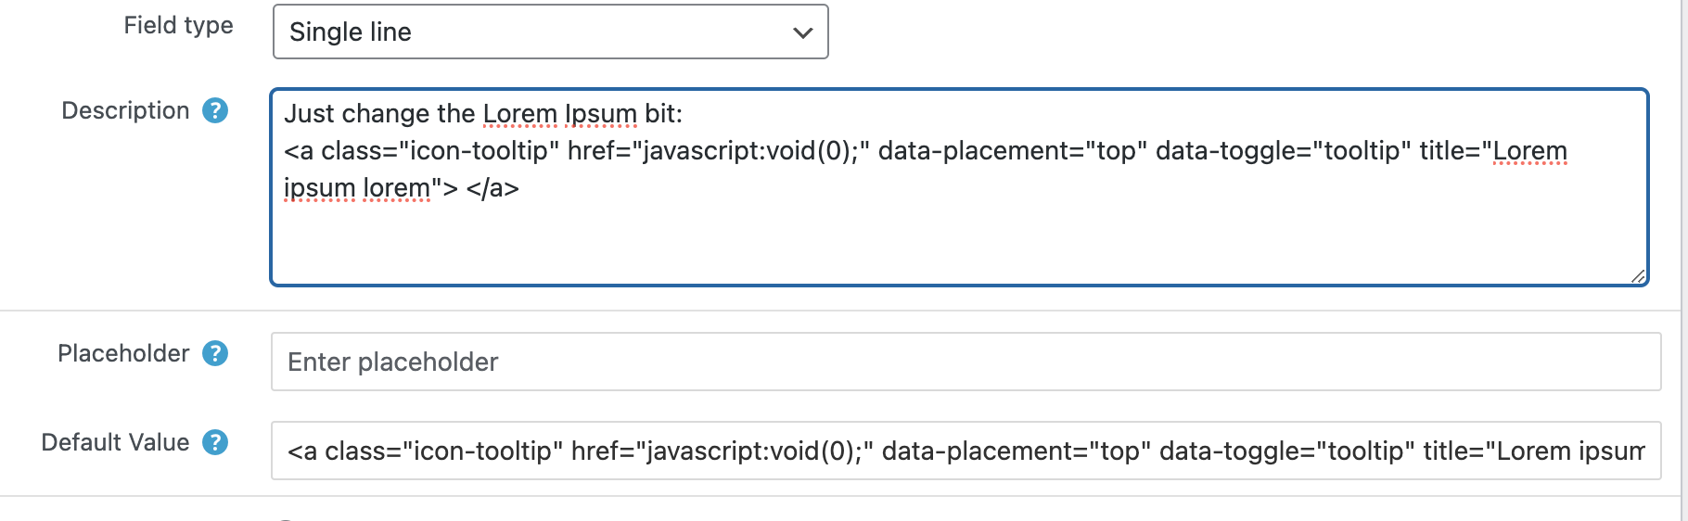This screenshot has width=1688, height=521.
Task: Click the Default Value label text
Action: coord(115,442)
